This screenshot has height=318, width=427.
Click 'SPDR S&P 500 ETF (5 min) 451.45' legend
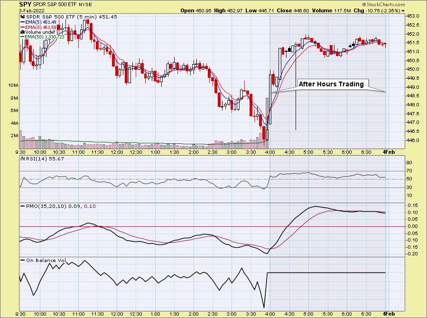coord(71,17)
